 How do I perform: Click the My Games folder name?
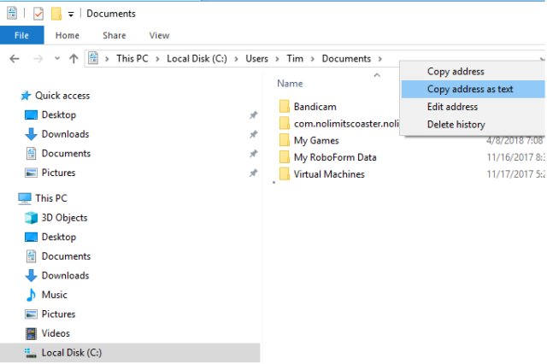[x=316, y=140]
